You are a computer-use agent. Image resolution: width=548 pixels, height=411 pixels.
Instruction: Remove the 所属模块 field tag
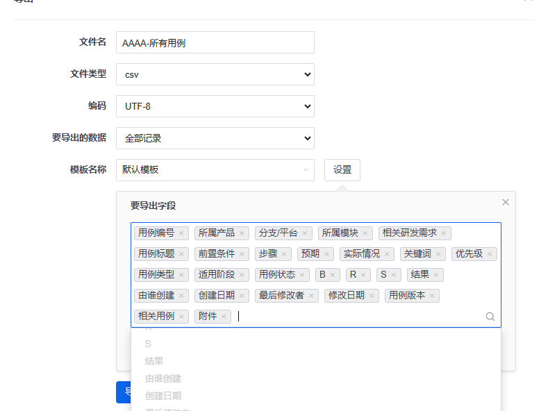[x=365, y=233]
